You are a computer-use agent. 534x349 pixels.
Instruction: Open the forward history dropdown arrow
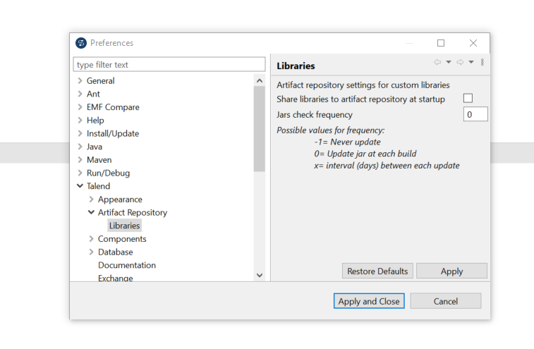[x=471, y=62]
